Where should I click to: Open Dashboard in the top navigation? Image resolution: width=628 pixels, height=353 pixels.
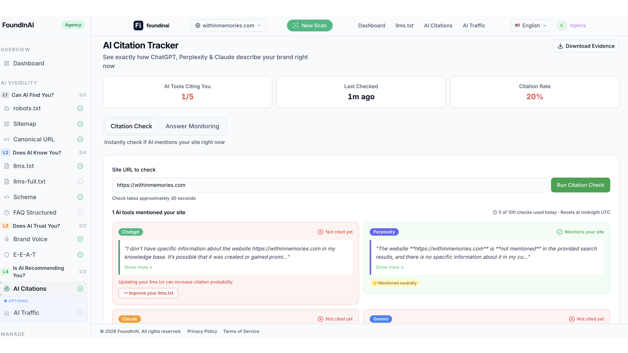(372, 25)
